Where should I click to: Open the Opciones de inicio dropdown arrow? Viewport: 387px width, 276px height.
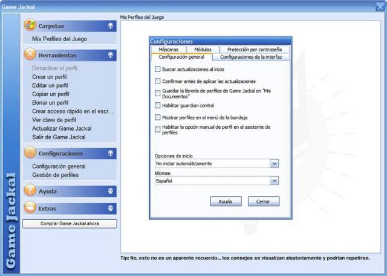(274, 163)
